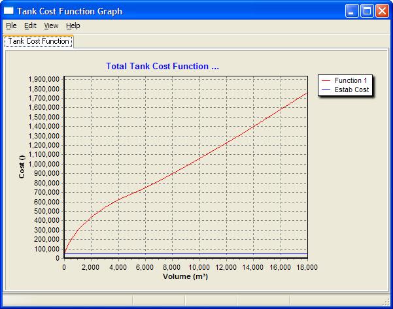Click the Cost () axis label
The height and width of the screenshot is (309, 393).
pos(22,167)
